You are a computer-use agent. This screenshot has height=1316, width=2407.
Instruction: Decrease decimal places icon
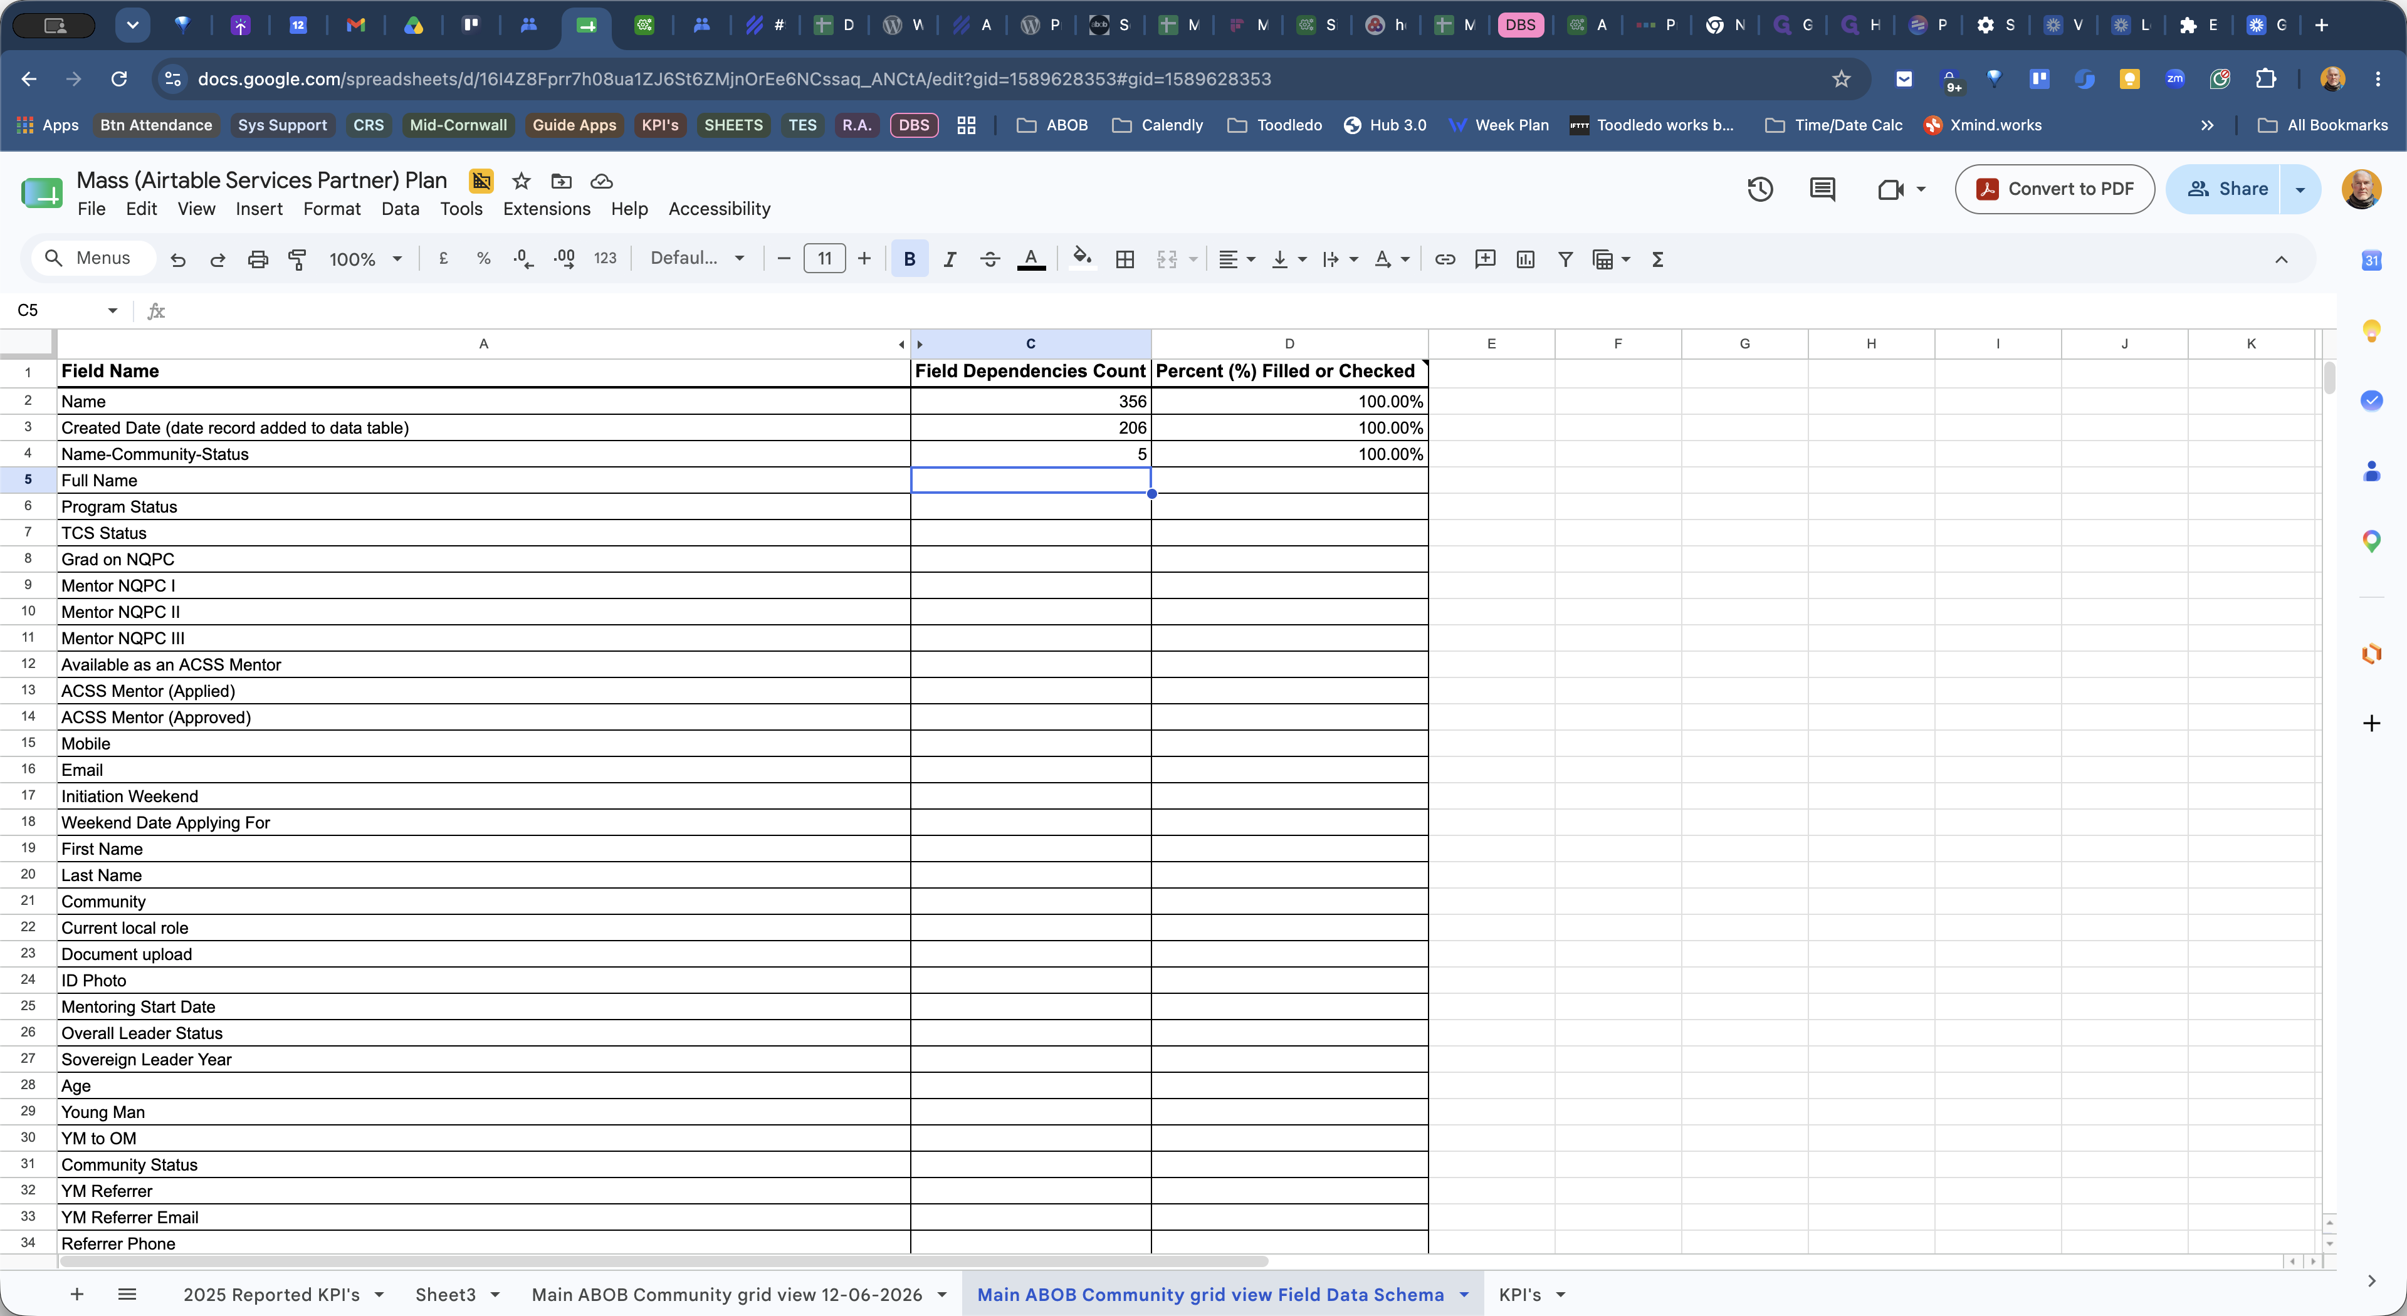[524, 259]
